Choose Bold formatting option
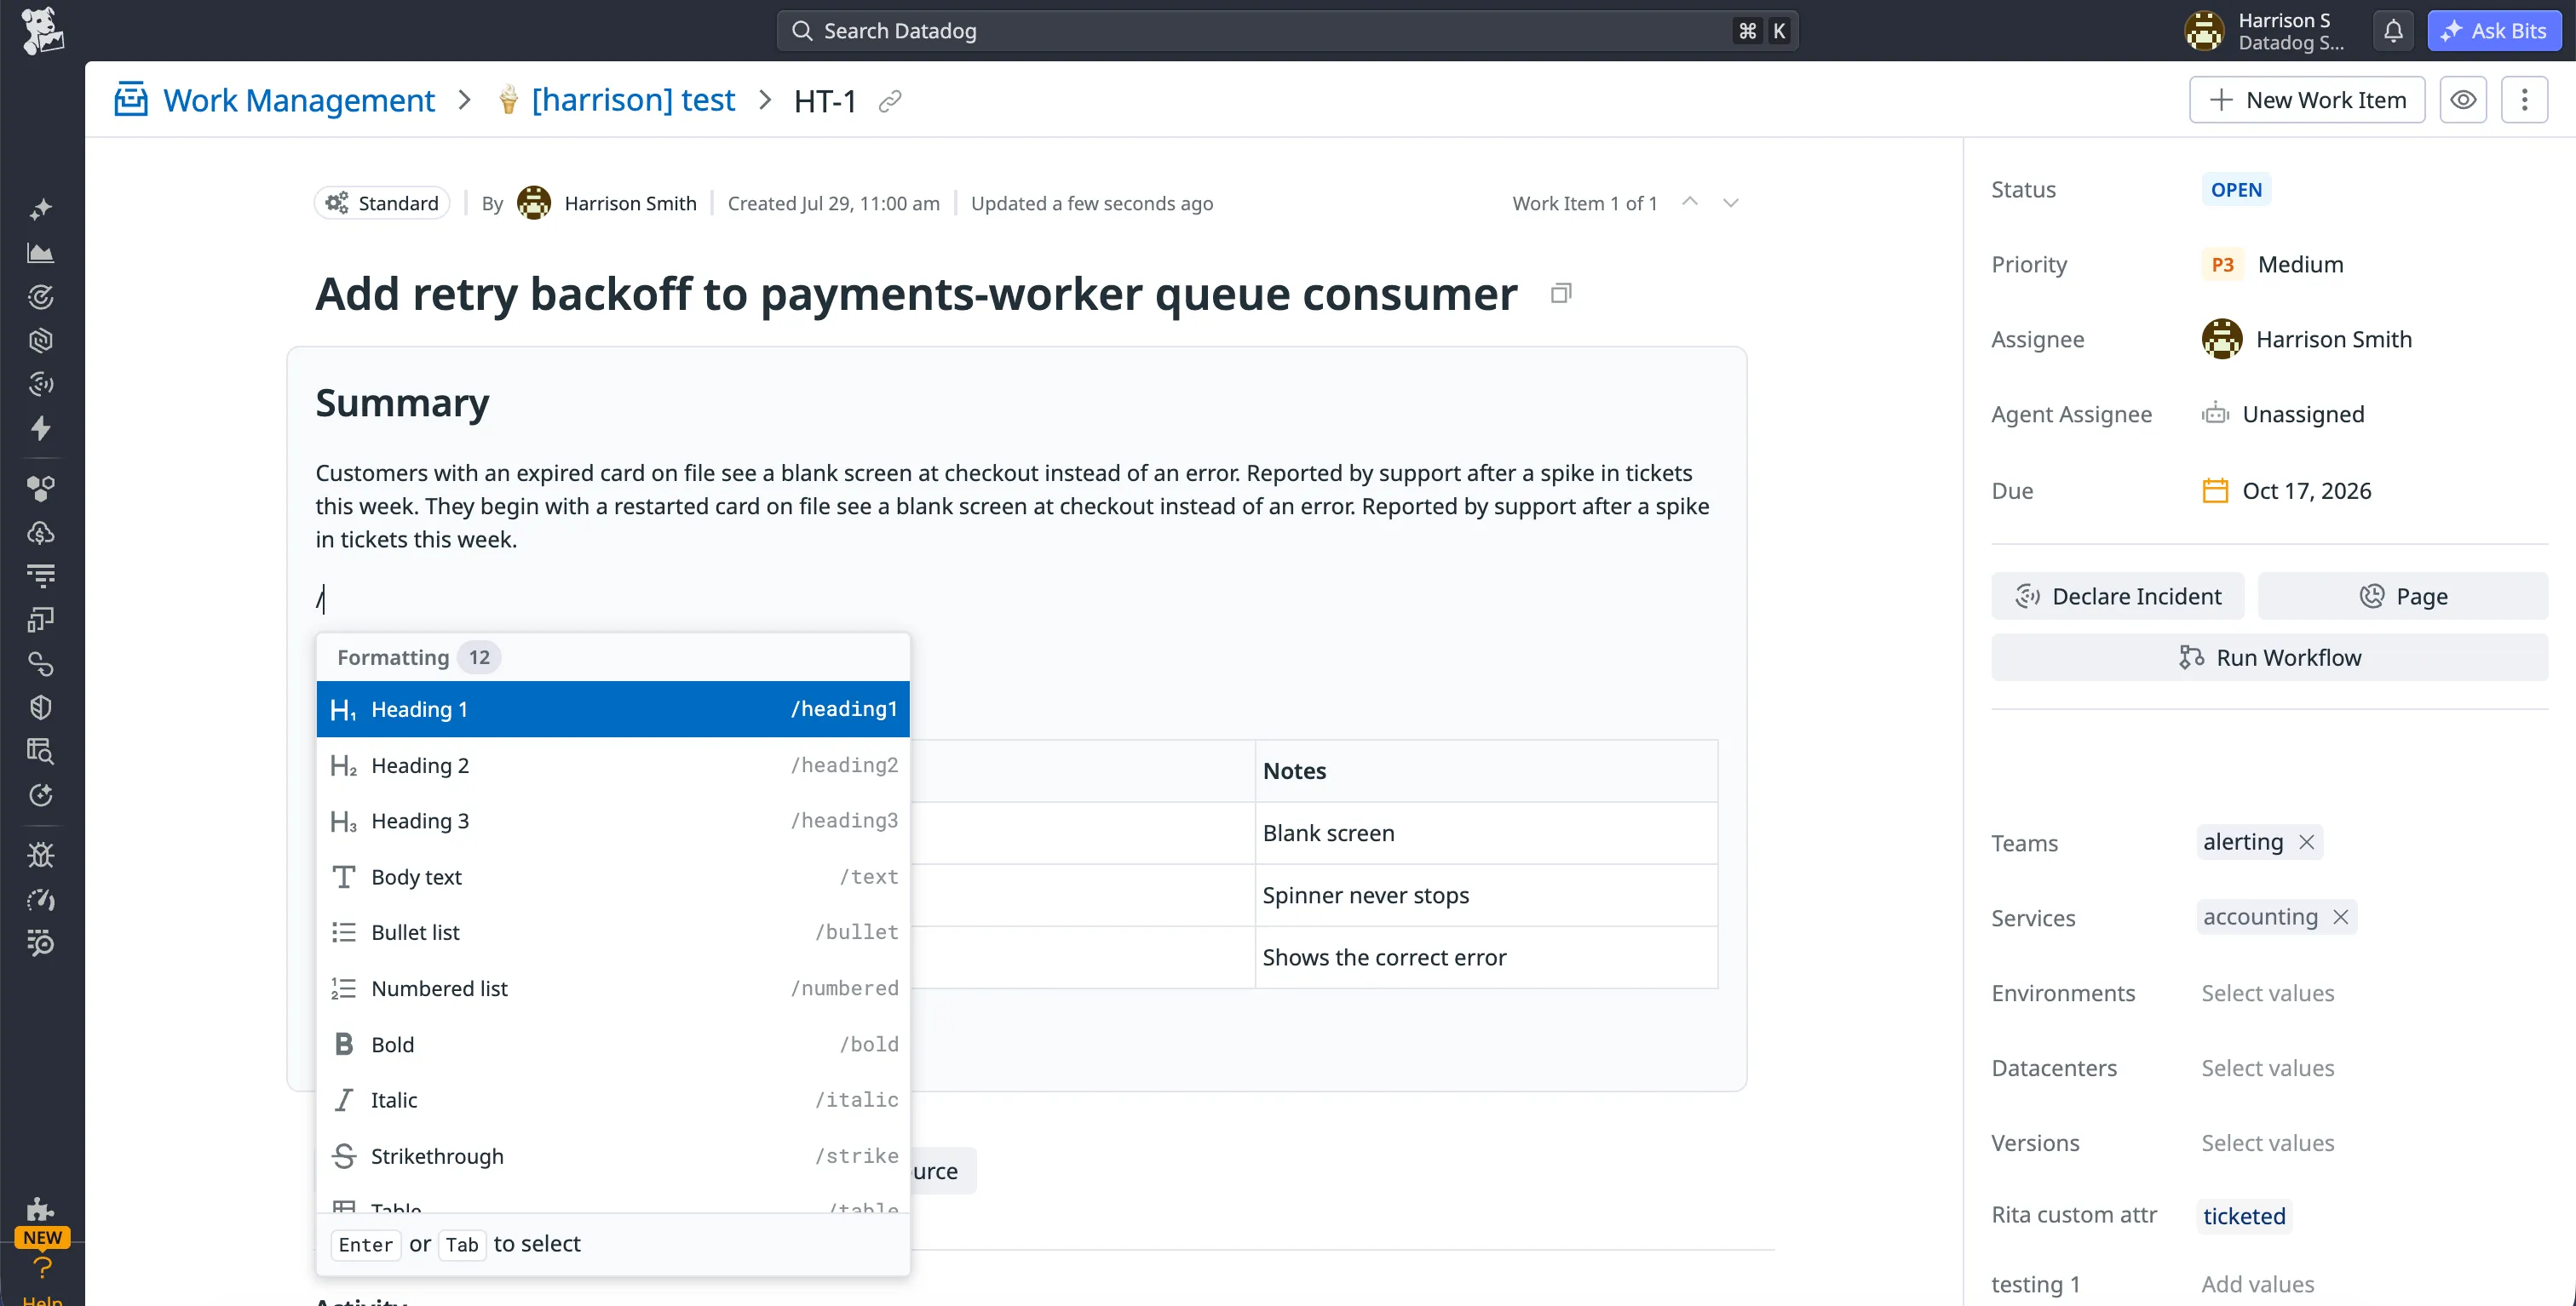The image size is (2576, 1306). point(613,1044)
